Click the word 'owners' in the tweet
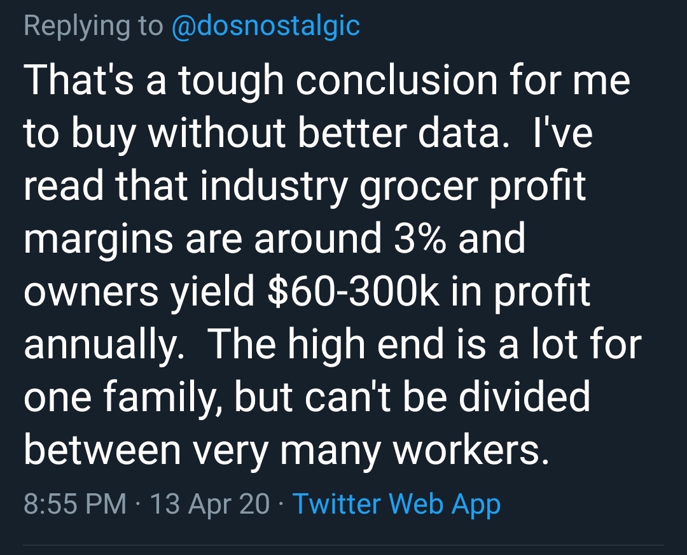Viewport: 687px width, 555px height. tap(91, 293)
